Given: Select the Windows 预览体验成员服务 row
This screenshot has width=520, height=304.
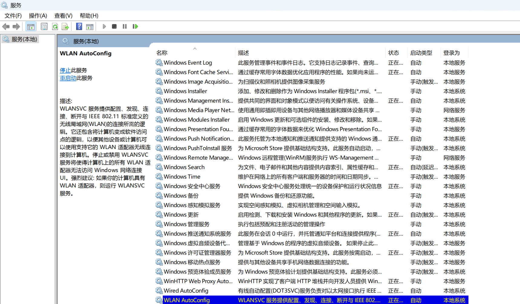Looking at the screenshot, I should tap(311, 272).
